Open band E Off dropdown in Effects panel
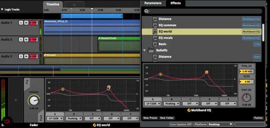Viewport: 270px width, 128px height. point(228,104)
